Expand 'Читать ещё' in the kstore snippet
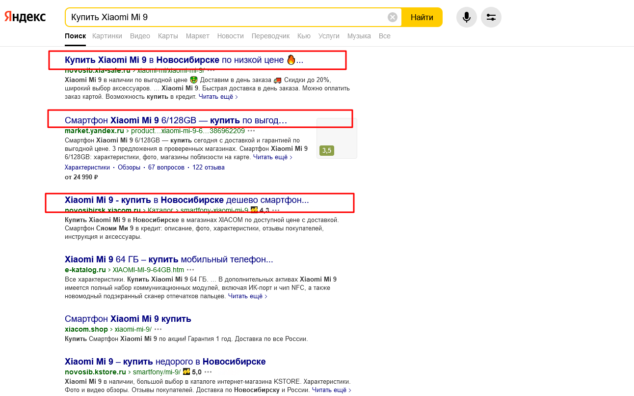Screen dimensions: 634x396 (332, 390)
